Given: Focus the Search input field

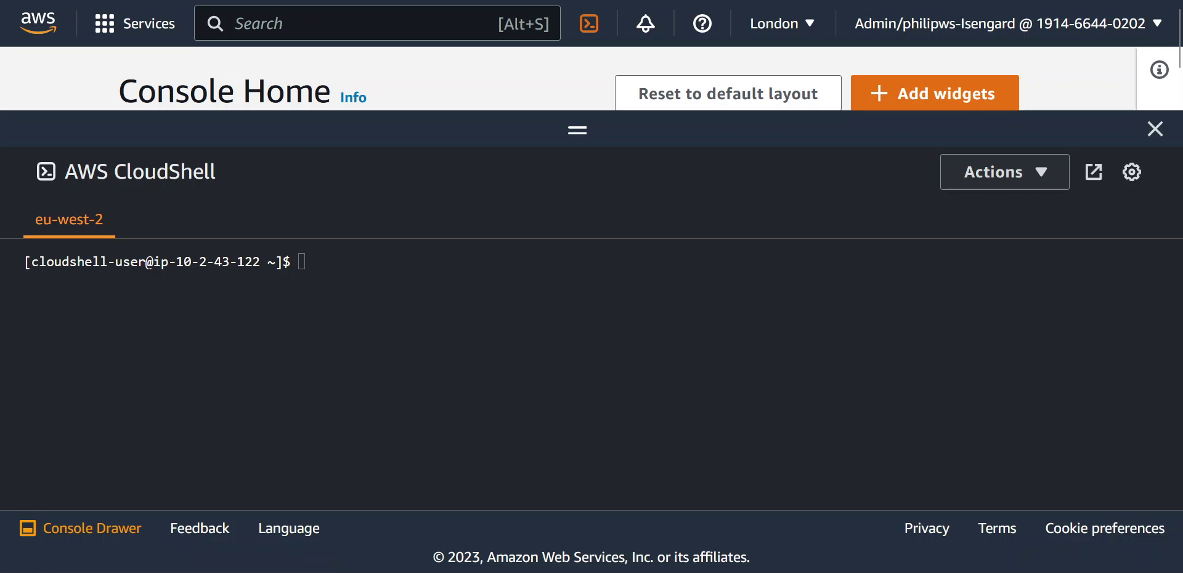Looking at the screenshot, I should (x=377, y=23).
